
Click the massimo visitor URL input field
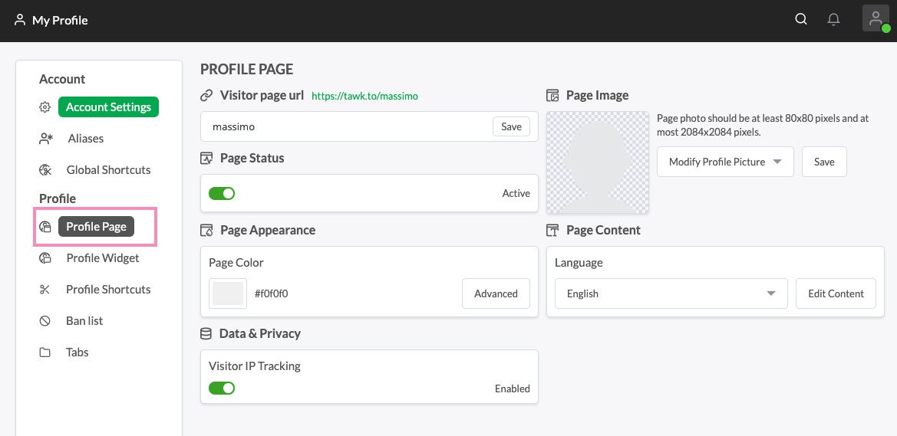(345, 126)
